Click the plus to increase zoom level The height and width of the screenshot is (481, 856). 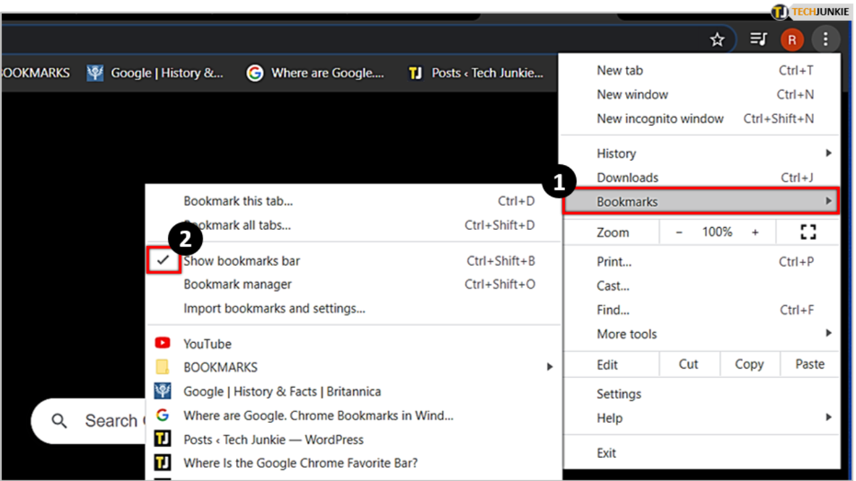click(755, 232)
